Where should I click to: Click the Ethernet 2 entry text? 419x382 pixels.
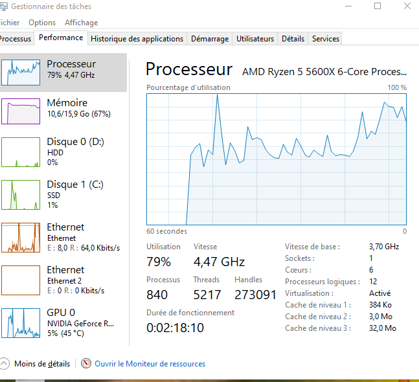(76, 280)
